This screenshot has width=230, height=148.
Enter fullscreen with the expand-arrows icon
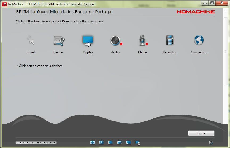point(110,142)
